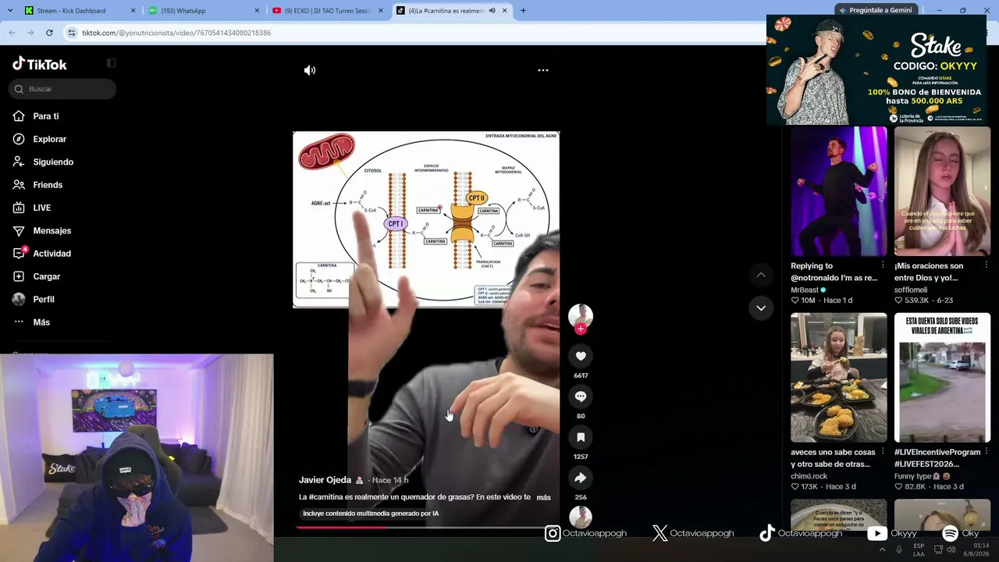
Task: Collapse the TikTok sidebar panel icon
Action: 111,63
